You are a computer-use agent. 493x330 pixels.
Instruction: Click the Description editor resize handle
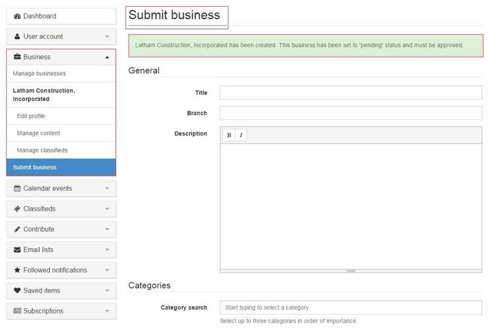pos(351,271)
